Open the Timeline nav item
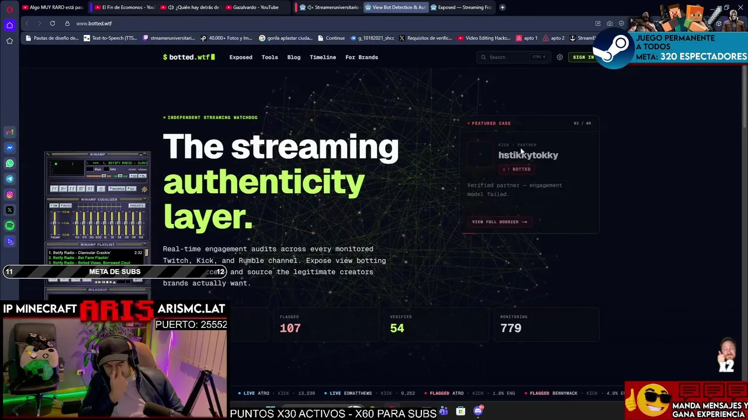 (323, 57)
